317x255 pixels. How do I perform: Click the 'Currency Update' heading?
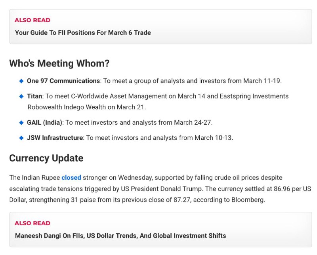[x=46, y=158]
